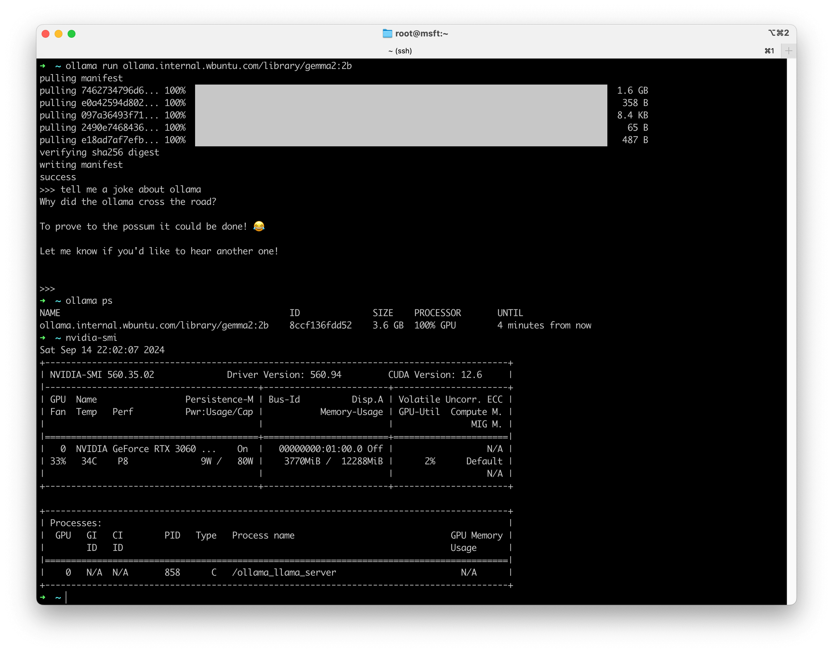Click the ⌘1 tab shortcut label
Viewport: 833px width, 653px height.
(x=769, y=51)
